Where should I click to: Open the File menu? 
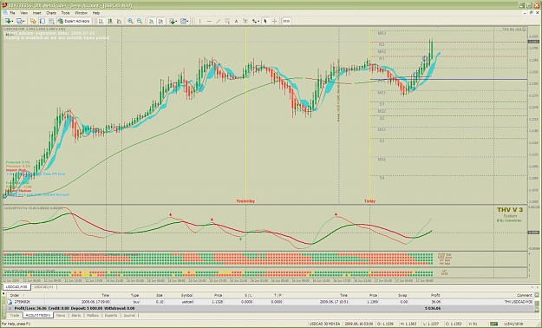coord(12,13)
